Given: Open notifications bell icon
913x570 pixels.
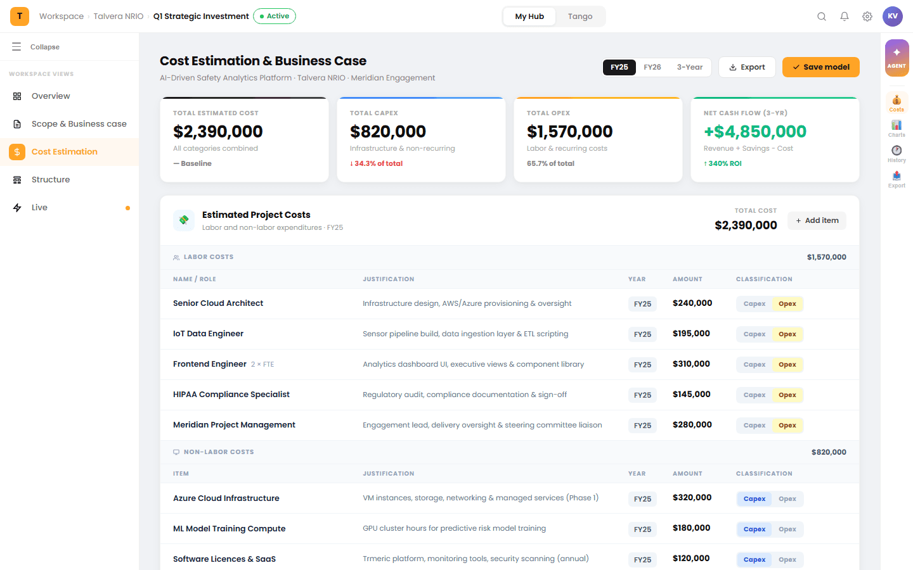Looking at the screenshot, I should tap(845, 16).
